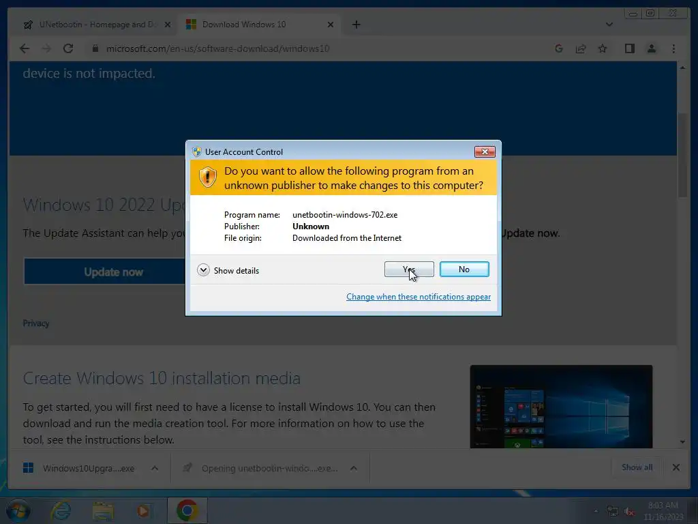Click the Windows 10 laptop thumbnail image
The image size is (698, 524).
[561, 407]
